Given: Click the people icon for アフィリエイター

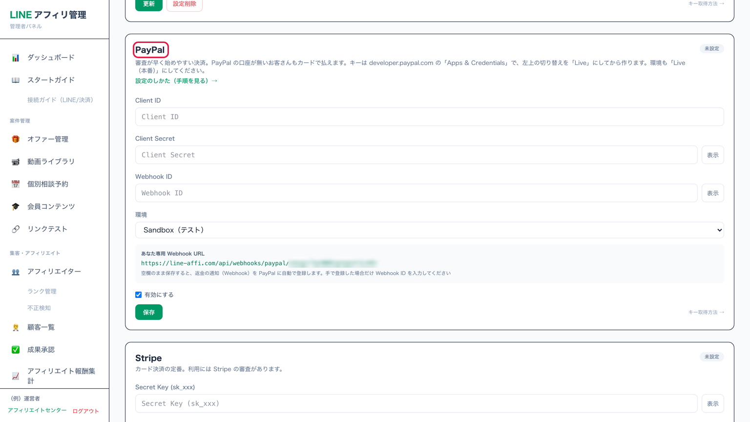Looking at the screenshot, I should 16,272.
